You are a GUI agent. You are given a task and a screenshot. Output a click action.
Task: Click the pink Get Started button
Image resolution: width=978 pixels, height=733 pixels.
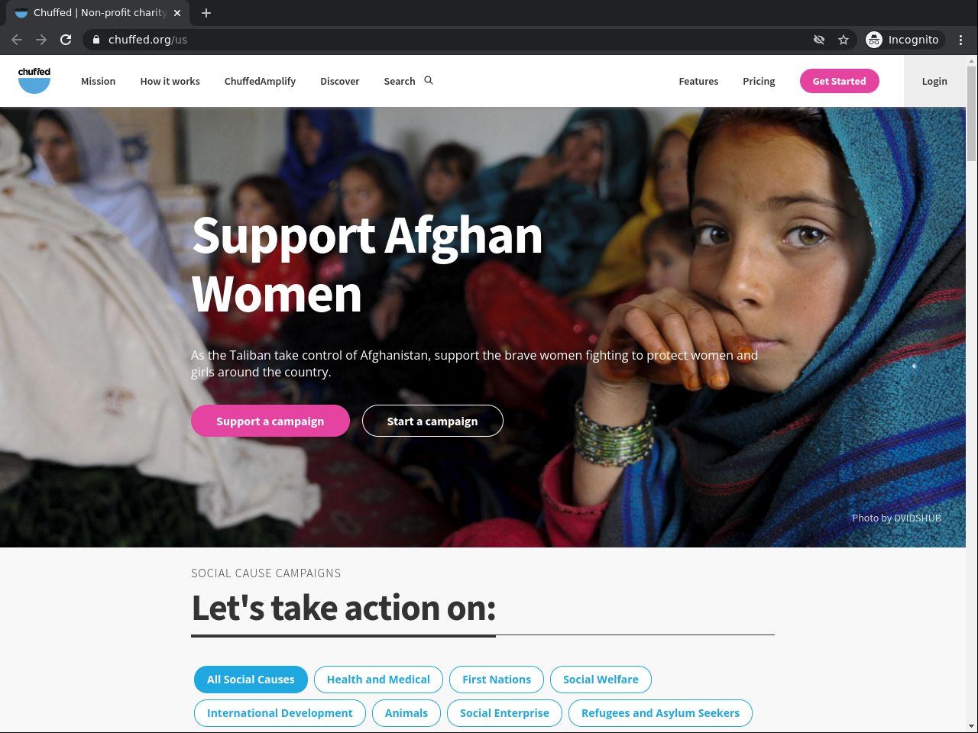pyautogui.click(x=840, y=81)
